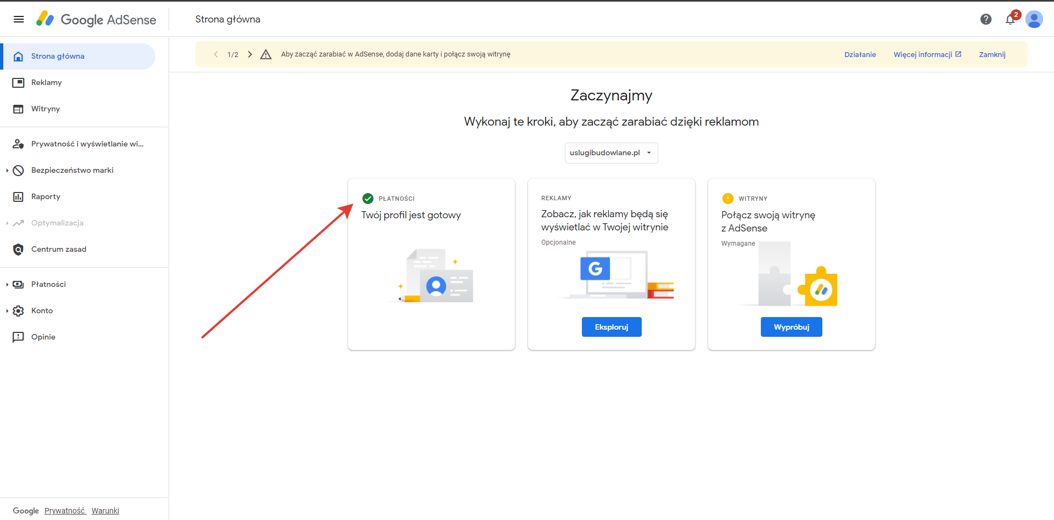
Task: Click the Google AdSense logo
Action: click(96, 19)
